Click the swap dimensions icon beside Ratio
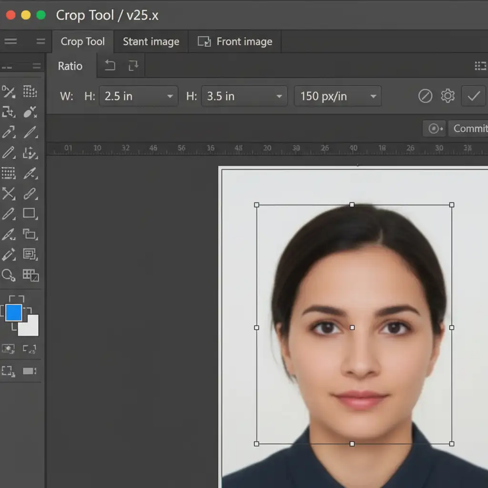The height and width of the screenshot is (488, 488). pos(133,66)
